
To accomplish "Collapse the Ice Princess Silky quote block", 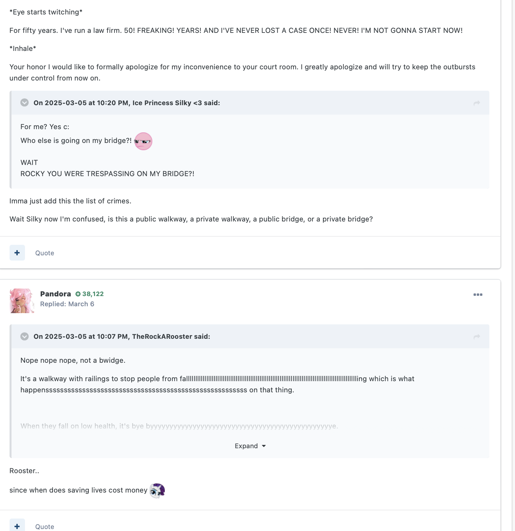I will coord(24,103).
